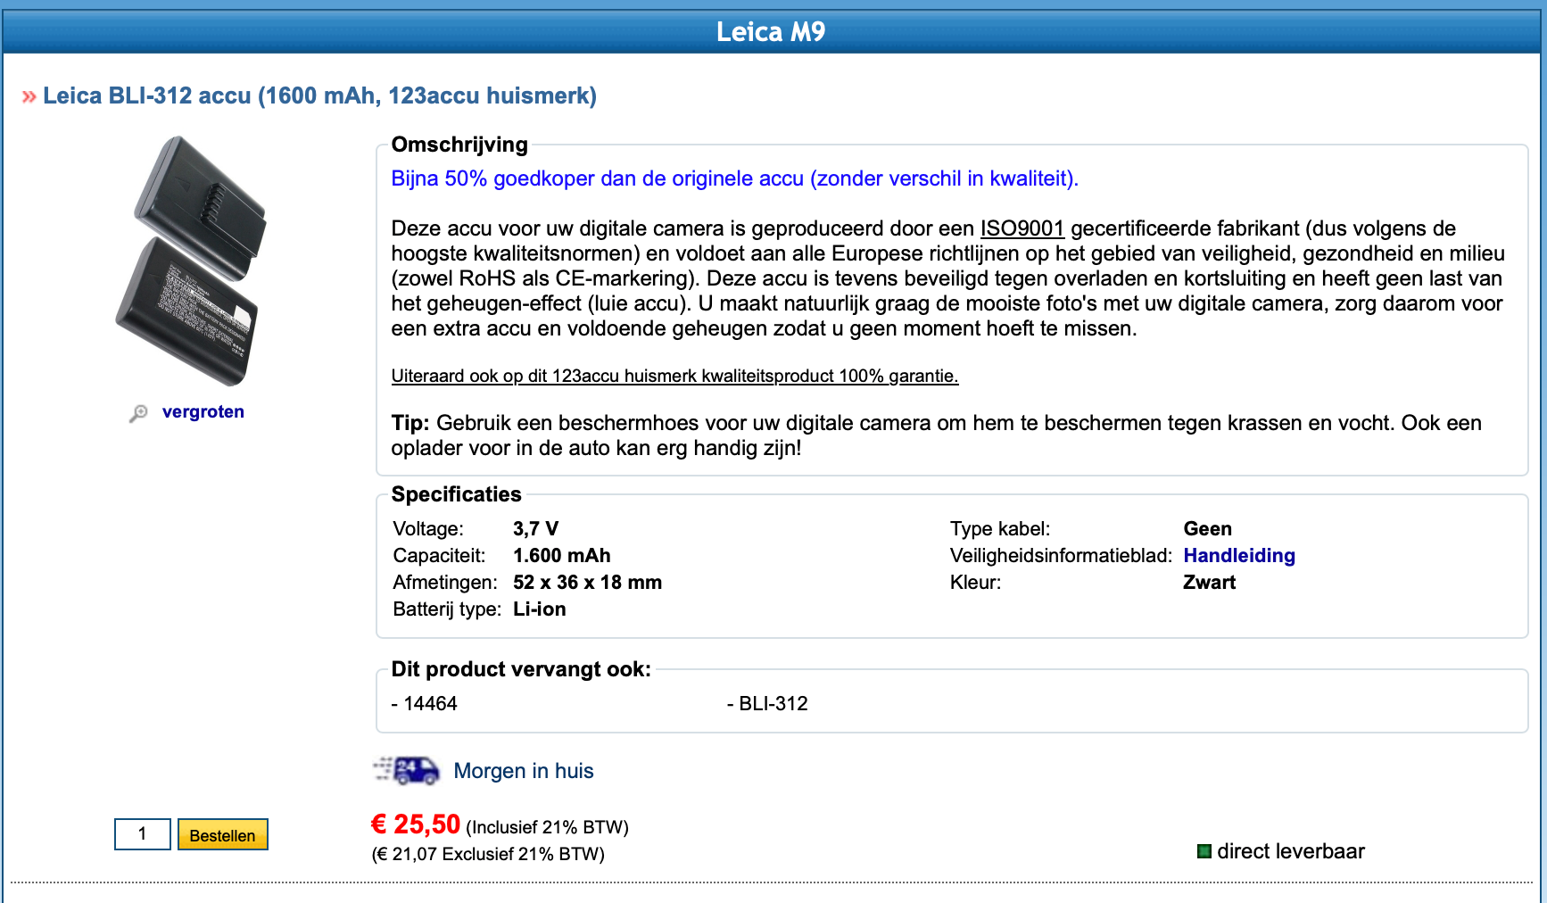Click the magnifying glass enlarge icon
The image size is (1547, 903).
pyautogui.click(x=138, y=413)
